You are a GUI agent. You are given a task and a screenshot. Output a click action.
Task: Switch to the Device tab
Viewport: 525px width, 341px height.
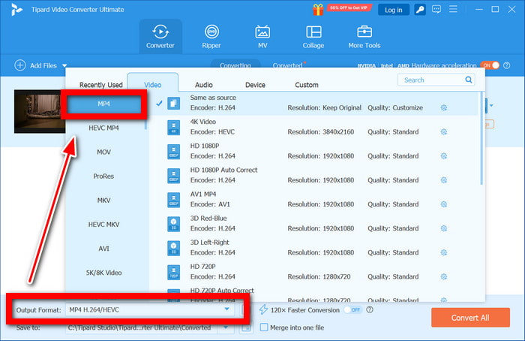(x=255, y=85)
